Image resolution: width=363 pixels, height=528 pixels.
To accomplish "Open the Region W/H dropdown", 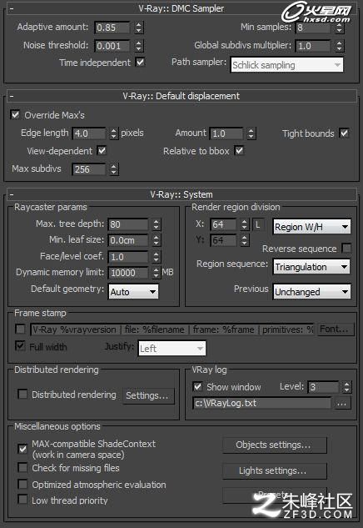I will (311, 227).
